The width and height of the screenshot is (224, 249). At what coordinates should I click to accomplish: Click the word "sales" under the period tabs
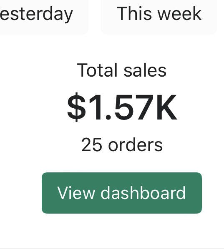click(x=145, y=70)
